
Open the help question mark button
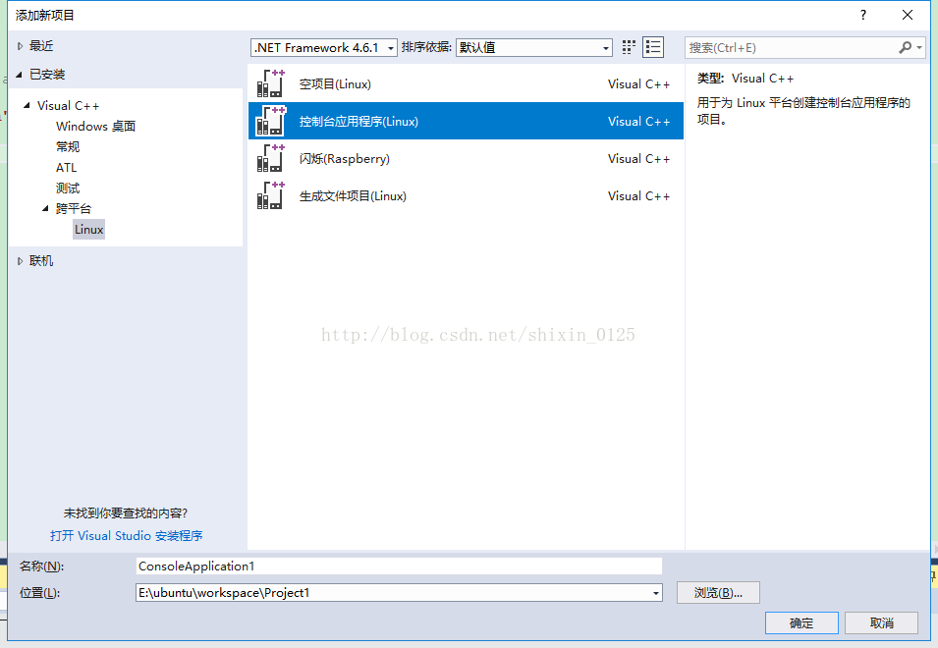[862, 15]
